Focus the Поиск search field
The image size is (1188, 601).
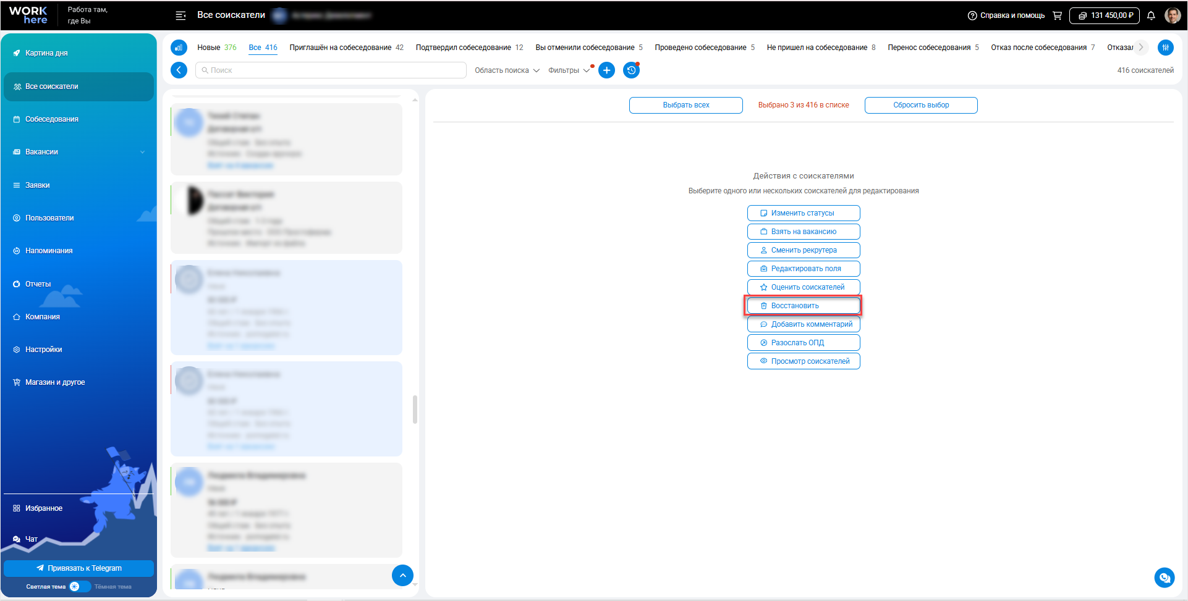331,70
